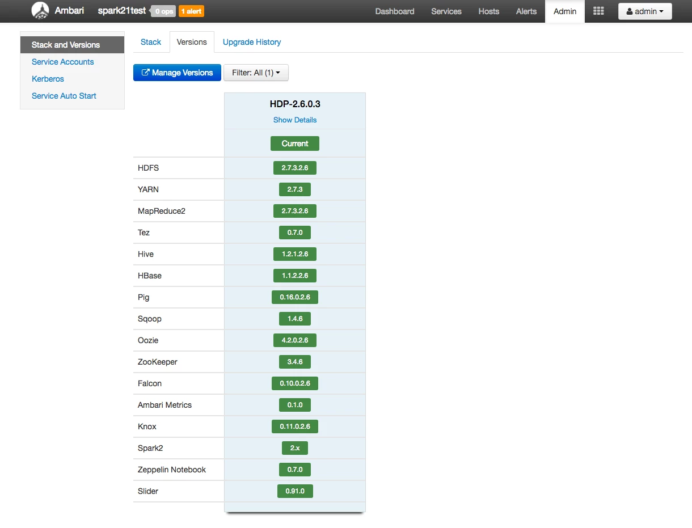Click the Falcon version badge 0.10.0.2.6
Screen dimensions: 692x528
[295, 383]
